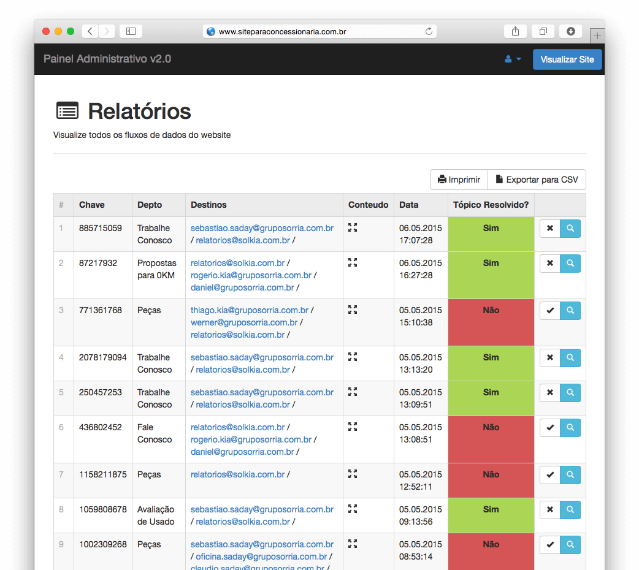Show all tabs overview button
639x570 pixels.
coord(543,31)
